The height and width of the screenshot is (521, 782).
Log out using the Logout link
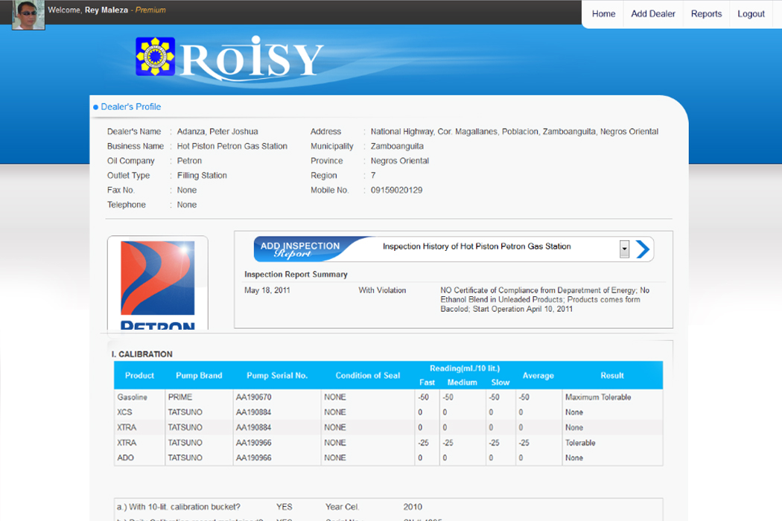(x=751, y=14)
